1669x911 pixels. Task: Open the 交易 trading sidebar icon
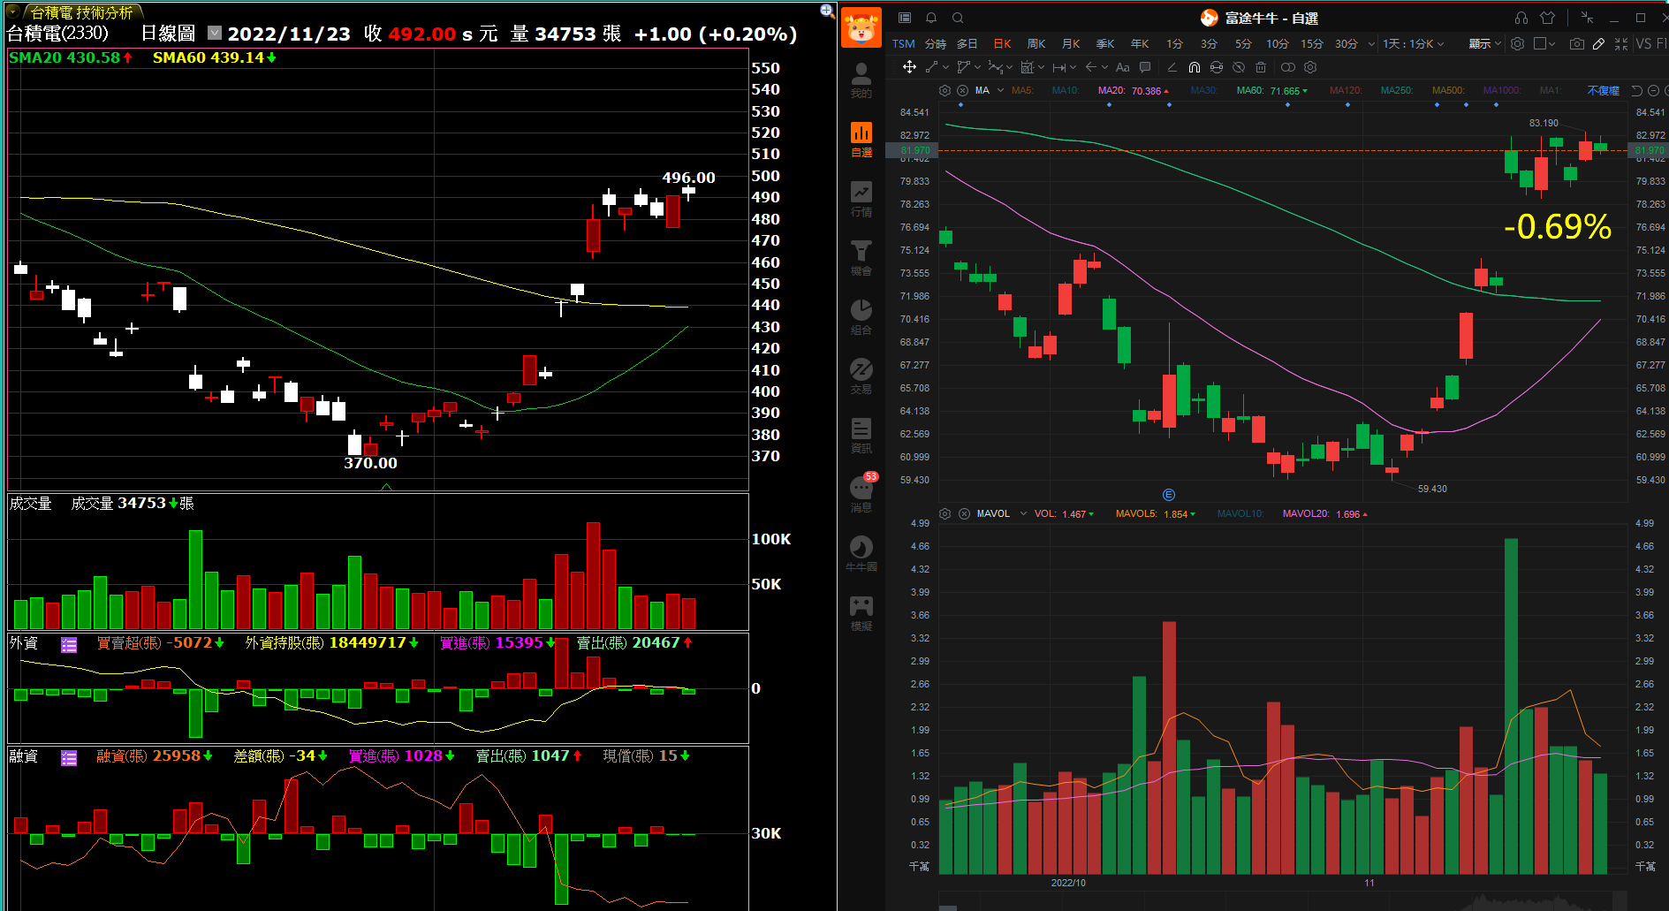pyautogui.click(x=861, y=376)
